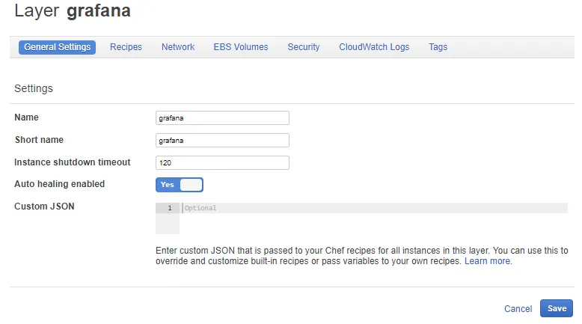Image resolution: width=582 pixels, height=324 pixels.
Task: Focus the Short name text field
Action: click(x=222, y=141)
